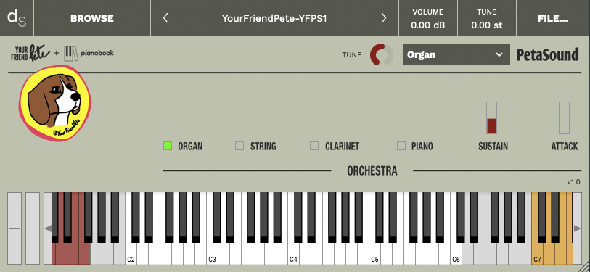Click the TUNE 0.00 st field
This screenshot has height=272, width=590.
pos(487,18)
